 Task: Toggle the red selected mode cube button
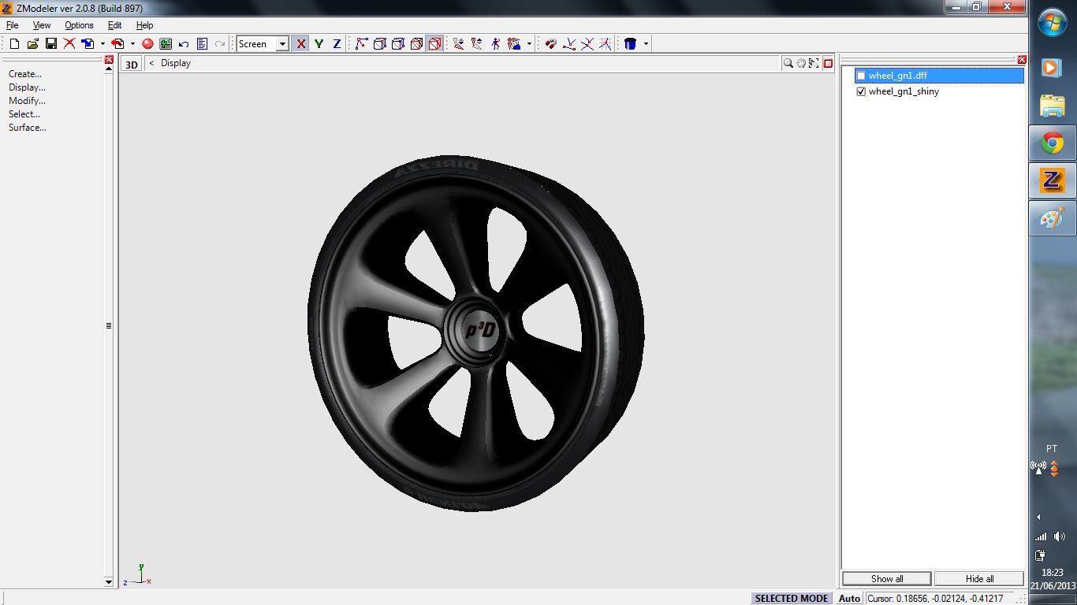click(434, 44)
